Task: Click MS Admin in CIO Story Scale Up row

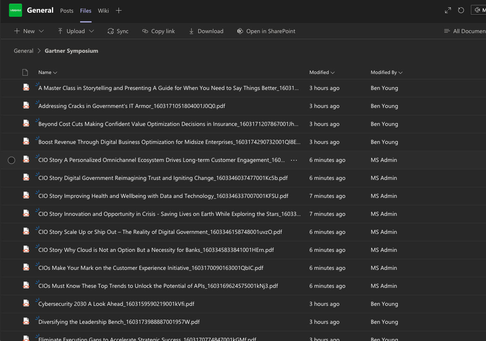Action: pyautogui.click(x=384, y=232)
